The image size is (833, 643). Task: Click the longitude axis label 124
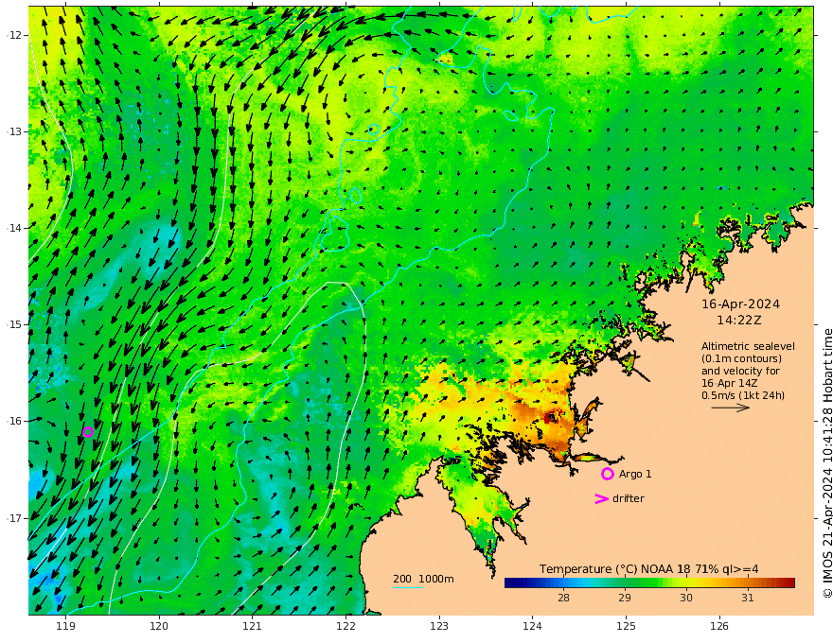click(x=532, y=627)
